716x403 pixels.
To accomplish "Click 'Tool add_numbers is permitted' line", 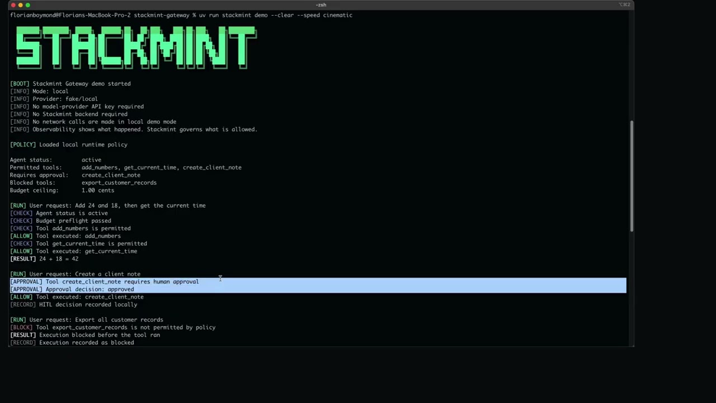I will click(x=70, y=228).
